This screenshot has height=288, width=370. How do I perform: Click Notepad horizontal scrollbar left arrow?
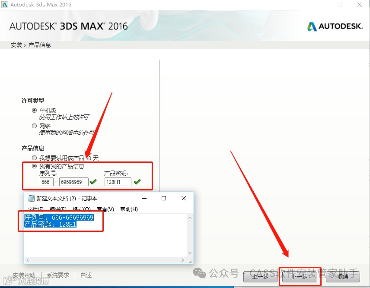28,260
